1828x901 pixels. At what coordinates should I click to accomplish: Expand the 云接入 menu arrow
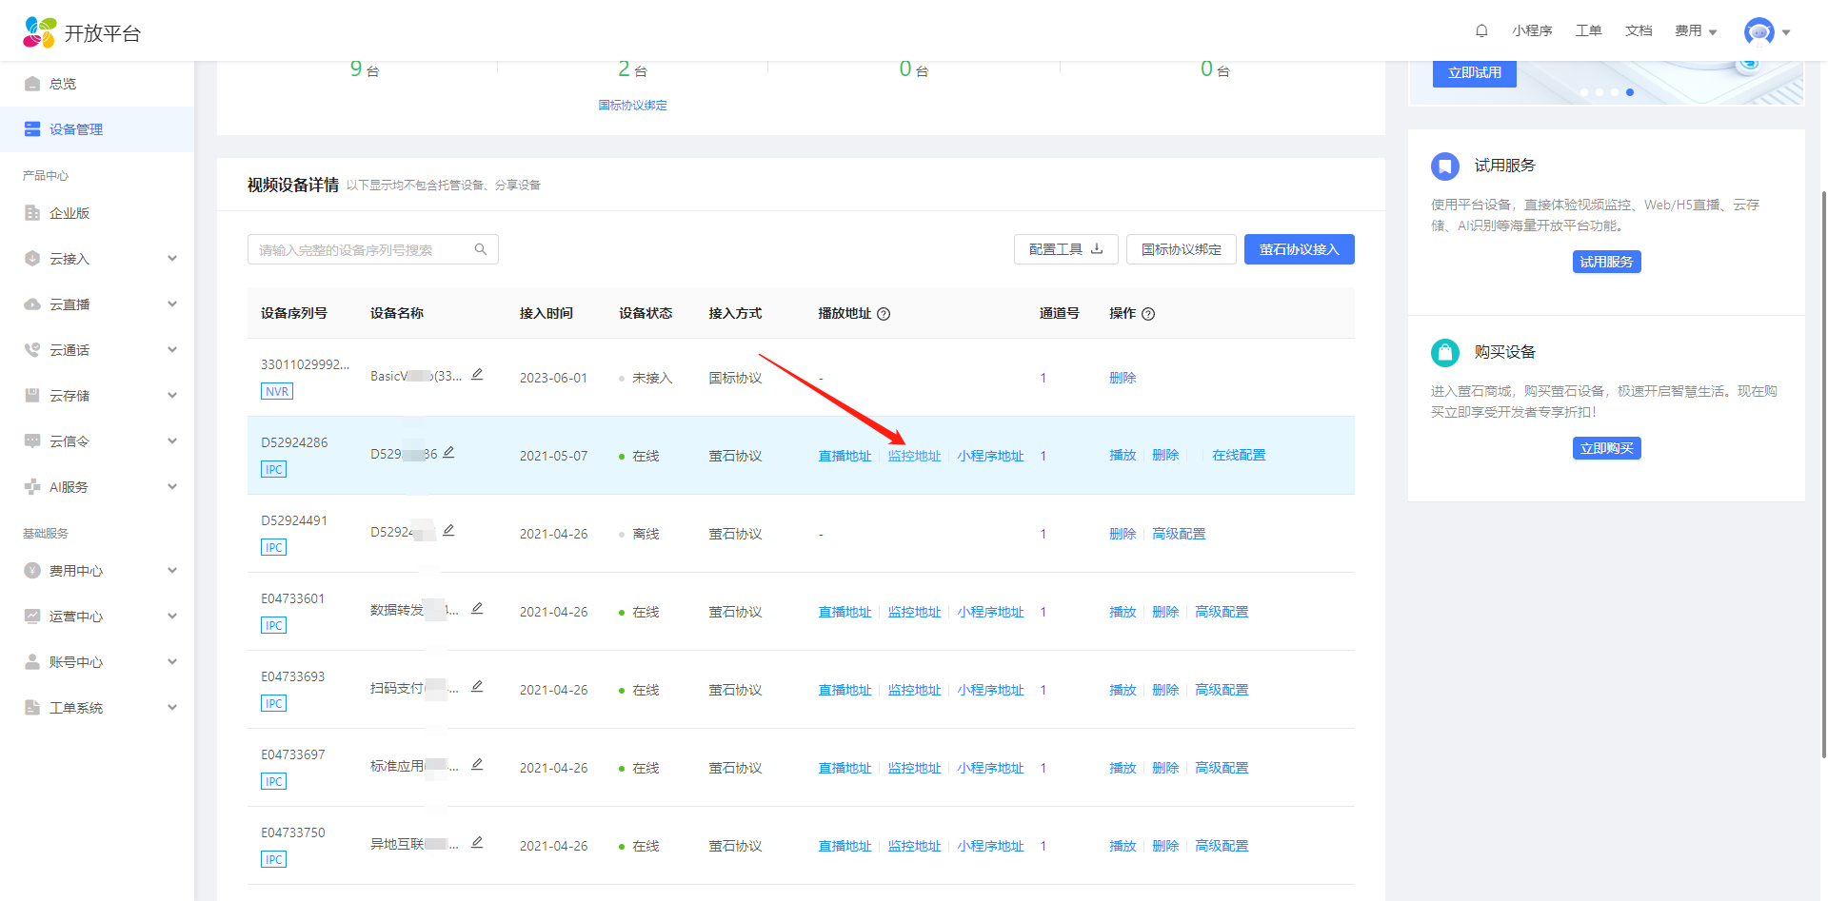click(172, 259)
